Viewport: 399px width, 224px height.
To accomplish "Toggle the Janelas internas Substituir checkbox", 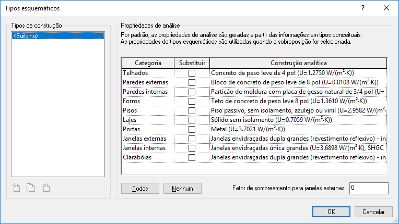I will tap(192, 148).
